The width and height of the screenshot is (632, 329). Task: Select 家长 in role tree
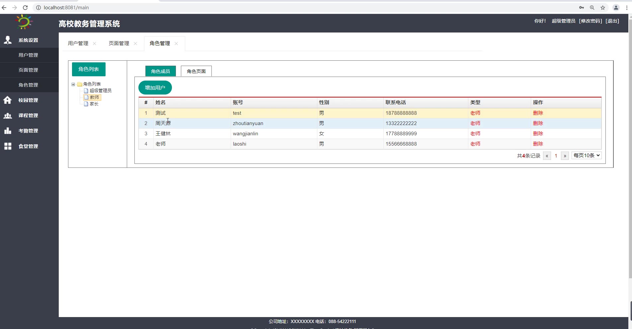[x=94, y=104]
